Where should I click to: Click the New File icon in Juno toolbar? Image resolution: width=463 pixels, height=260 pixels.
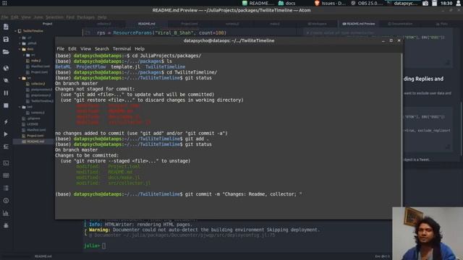[x=6, y=27]
